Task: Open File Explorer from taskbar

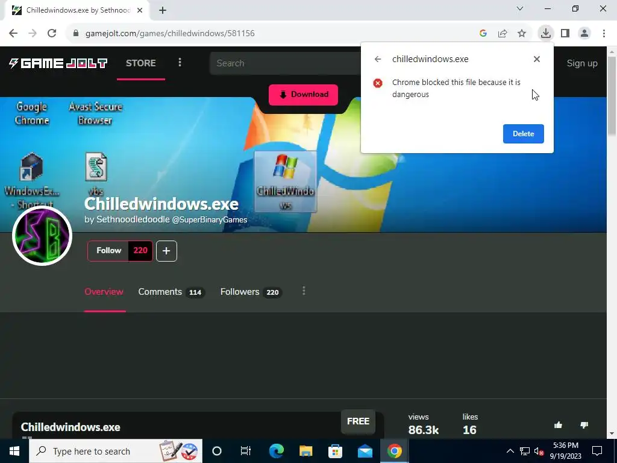Action: point(305,451)
